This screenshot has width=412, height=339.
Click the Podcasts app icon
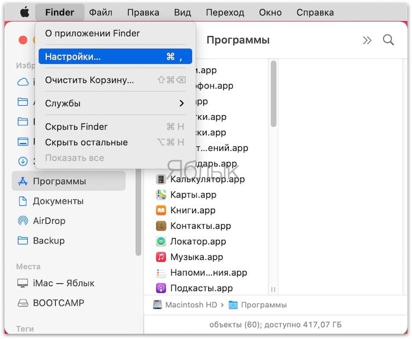[x=161, y=288]
